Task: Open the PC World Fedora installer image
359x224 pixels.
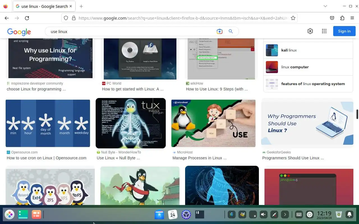Action: coord(140,59)
